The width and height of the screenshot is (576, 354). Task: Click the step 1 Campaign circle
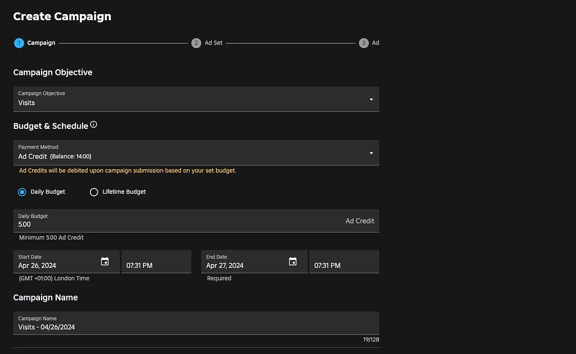click(19, 43)
